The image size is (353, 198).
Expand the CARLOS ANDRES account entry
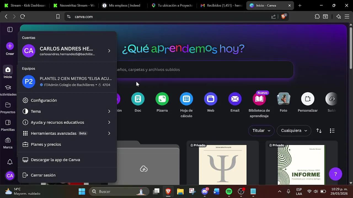click(67, 51)
